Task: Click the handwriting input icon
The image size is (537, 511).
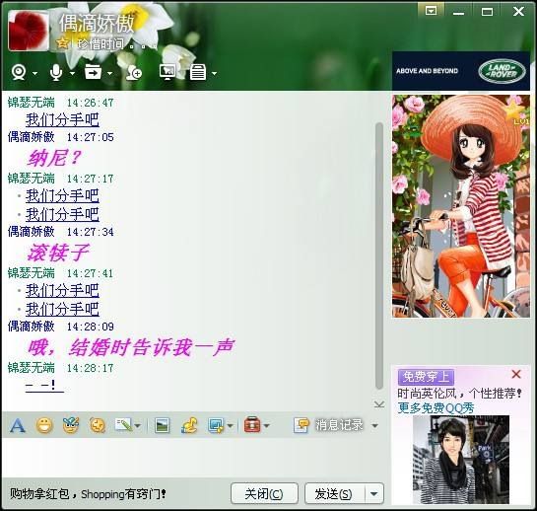Action: tap(123, 425)
